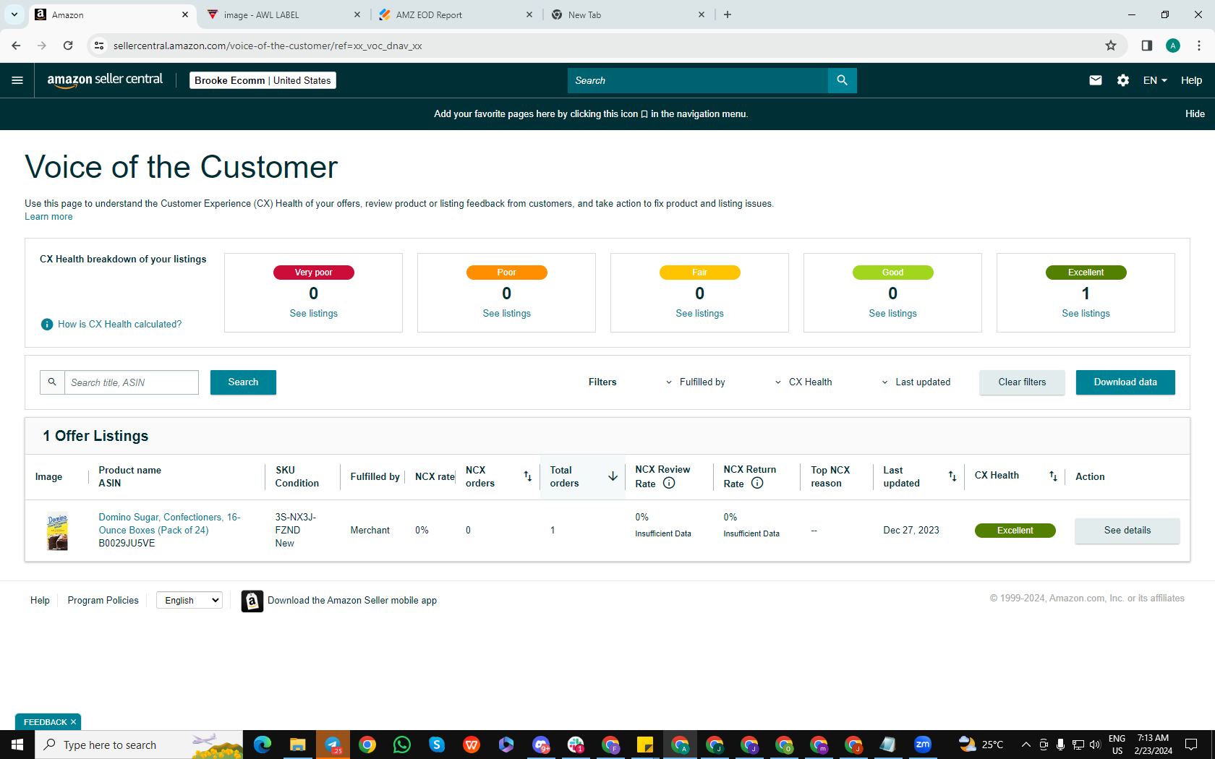Expand the CX Health filter
Image resolution: width=1215 pixels, height=759 pixels.
[803, 382]
